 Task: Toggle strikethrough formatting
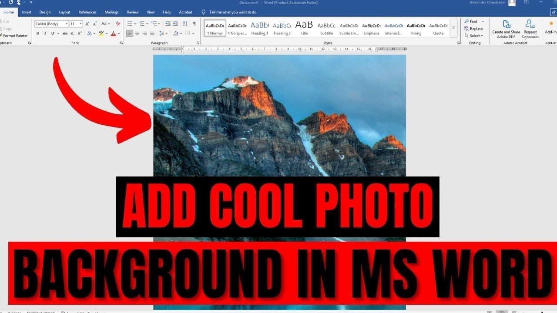pos(65,33)
